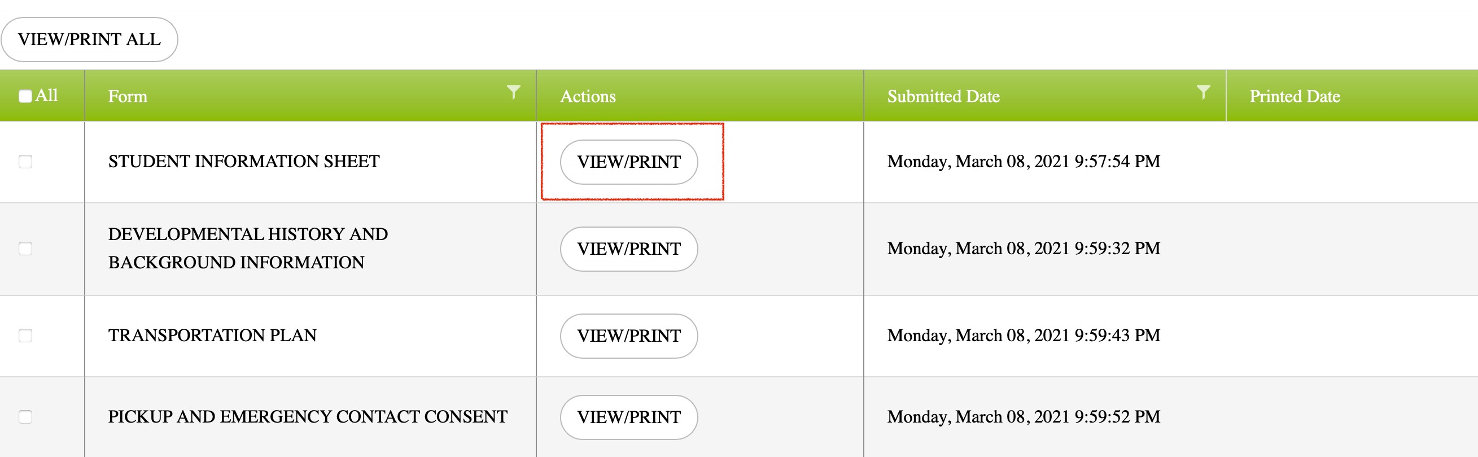Select the Transportation Plan row checkbox

click(x=25, y=336)
